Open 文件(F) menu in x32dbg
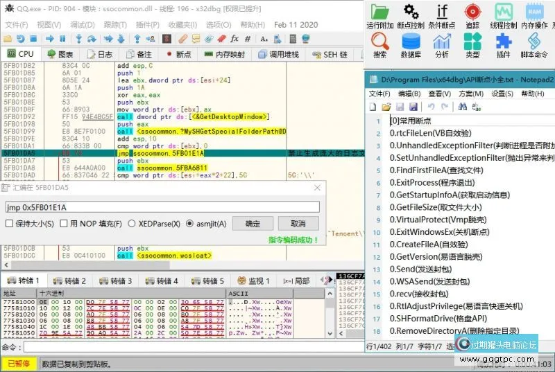Screen dimensions: 555x372 click(x=17, y=25)
